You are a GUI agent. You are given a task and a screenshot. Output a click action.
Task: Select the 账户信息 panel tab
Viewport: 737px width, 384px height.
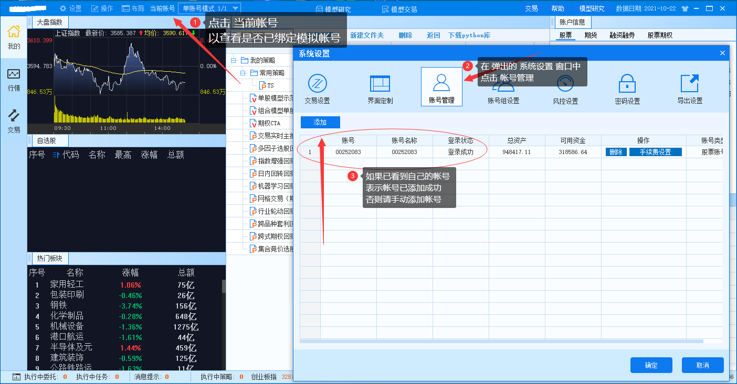pyautogui.click(x=572, y=22)
